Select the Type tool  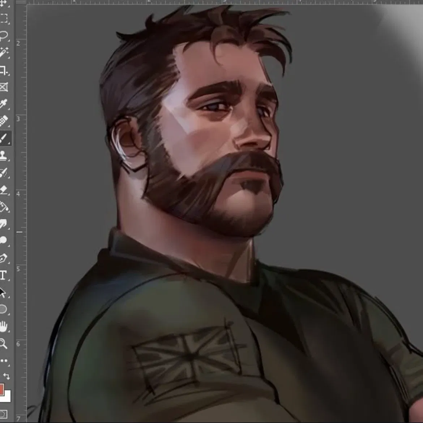pos(4,275)
